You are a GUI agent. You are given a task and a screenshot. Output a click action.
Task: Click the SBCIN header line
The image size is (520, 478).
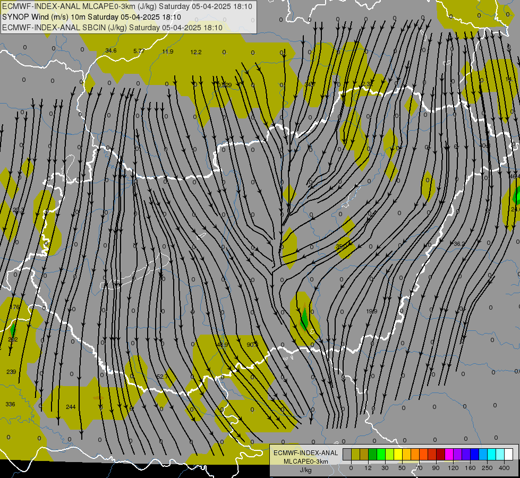tap(113, 28)
